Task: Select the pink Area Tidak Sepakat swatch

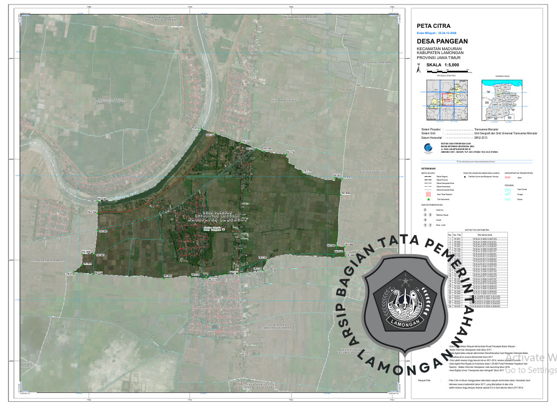Action: click(x=428, y=194)
